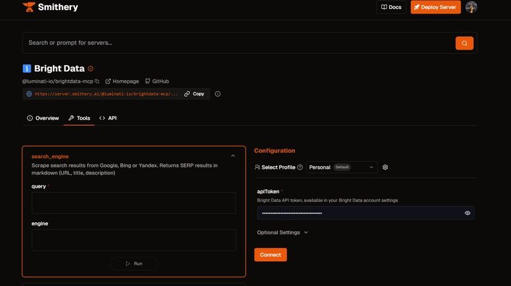
Task: Click the verified badge beside Bright Data
Action: coord(91,69)
